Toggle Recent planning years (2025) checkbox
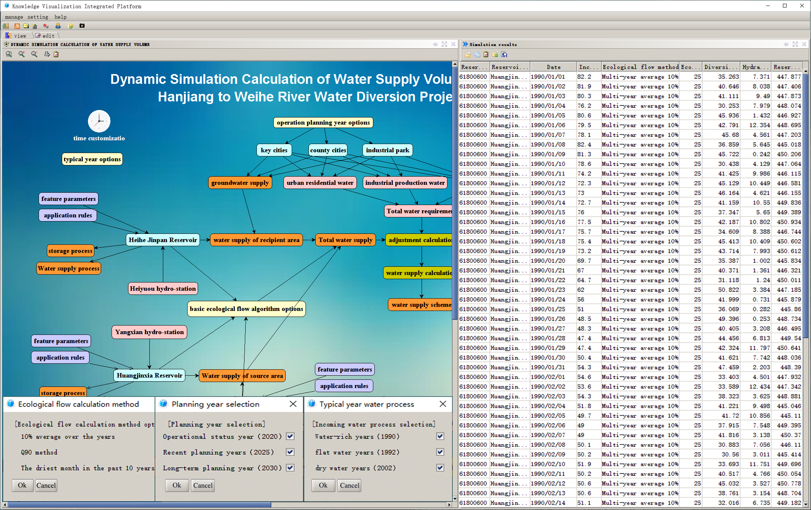This screenshot has height=510, width=811. pyautogui.click(x=290, y=452)
